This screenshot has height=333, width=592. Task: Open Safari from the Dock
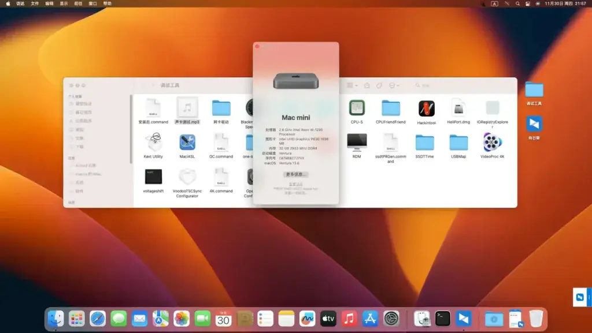coord(98,319)
